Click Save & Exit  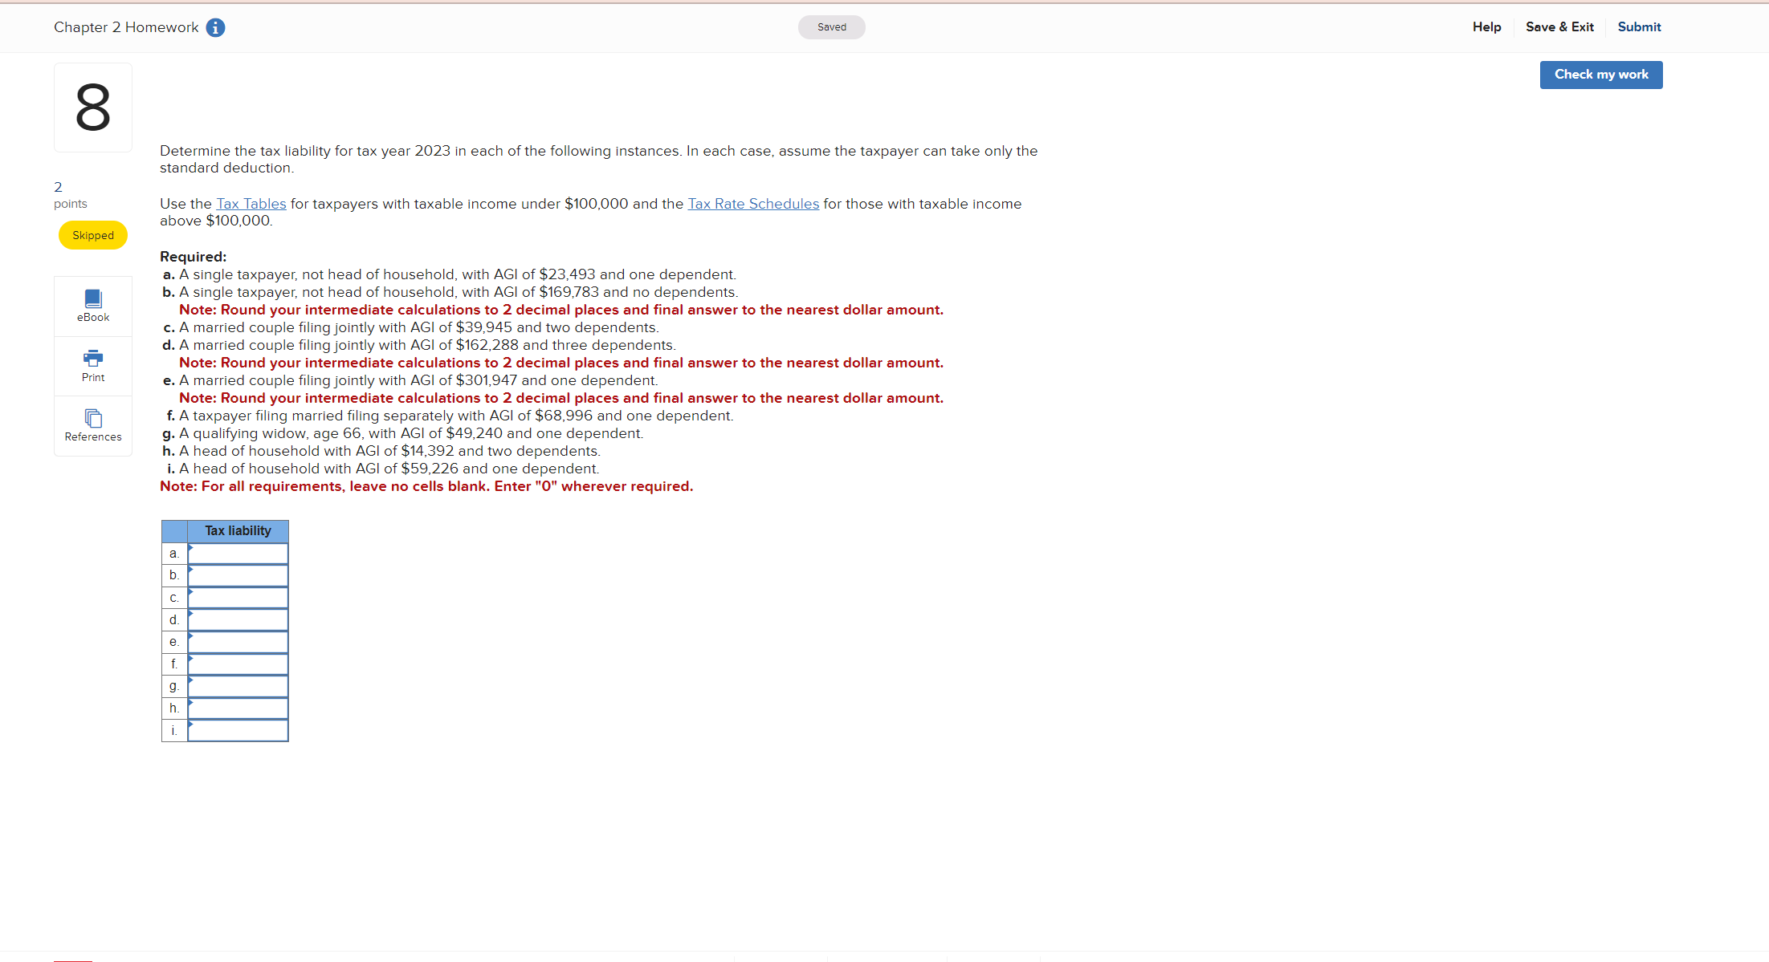tap(1559, 26)
